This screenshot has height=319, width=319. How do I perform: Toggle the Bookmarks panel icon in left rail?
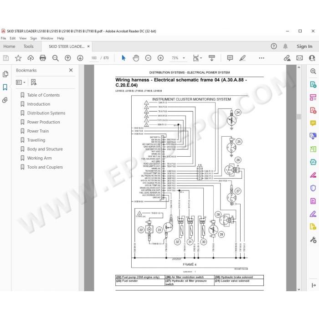tap(5, 87)
